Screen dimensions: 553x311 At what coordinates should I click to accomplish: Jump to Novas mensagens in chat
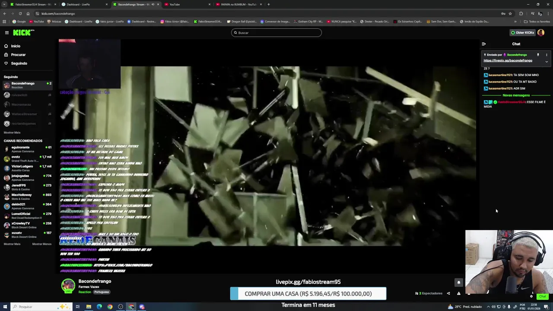(516, 95)
